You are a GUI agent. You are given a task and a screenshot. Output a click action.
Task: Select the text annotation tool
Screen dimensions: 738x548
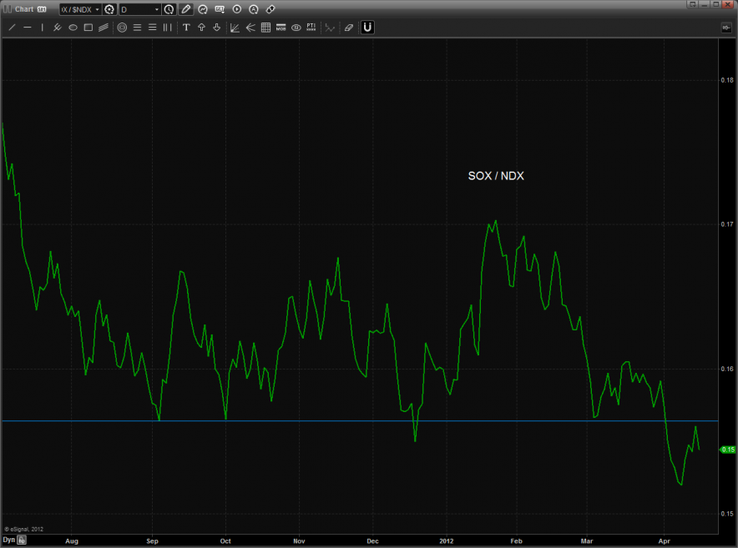point(186,28)
